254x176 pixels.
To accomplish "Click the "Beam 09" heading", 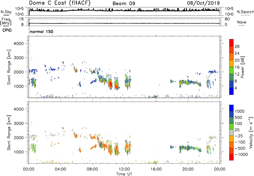I will tap(124, 3).
